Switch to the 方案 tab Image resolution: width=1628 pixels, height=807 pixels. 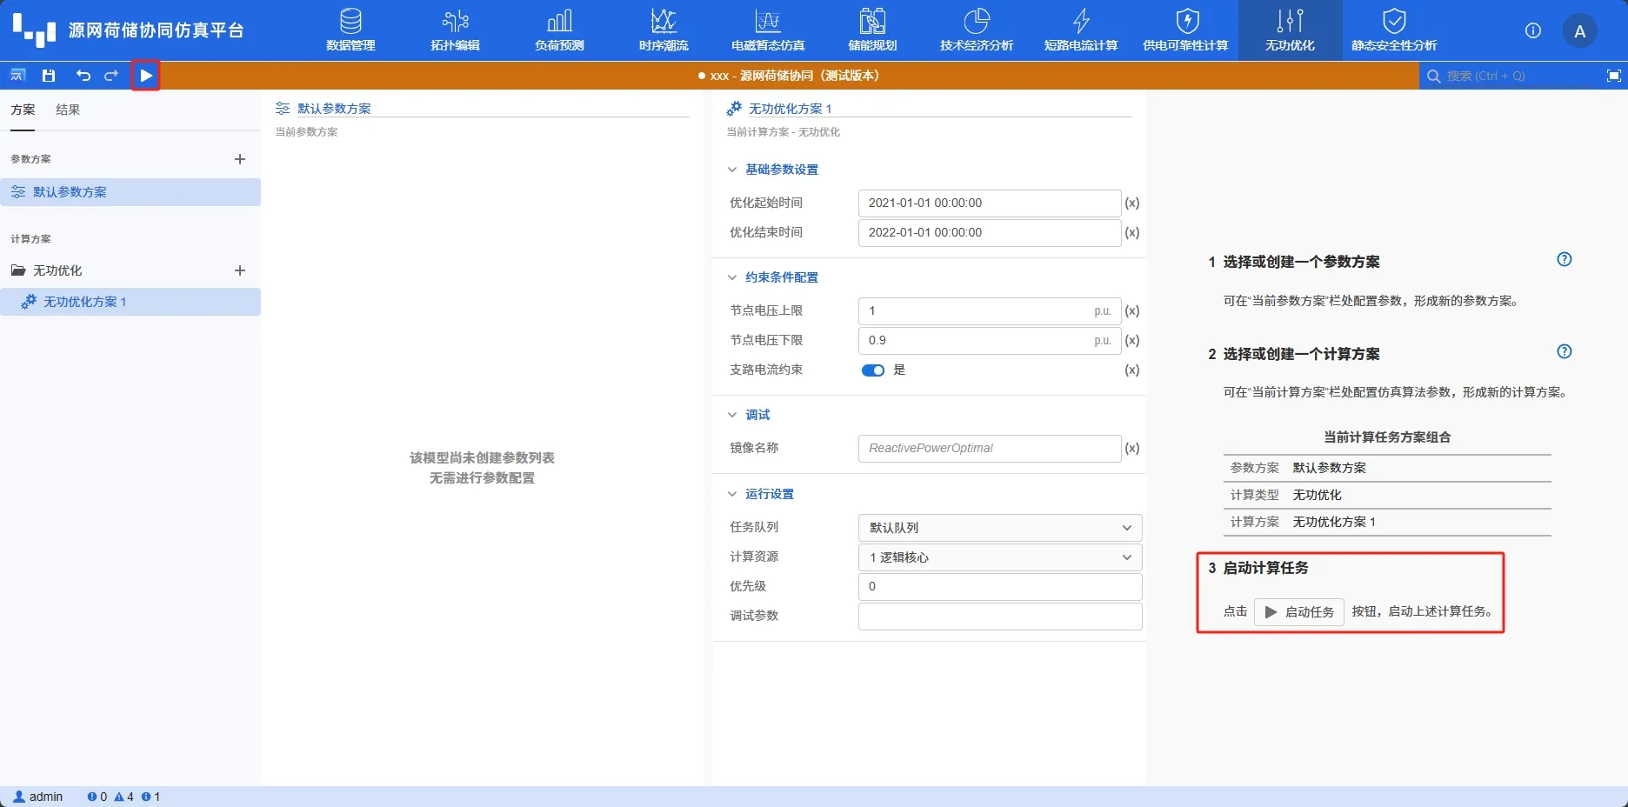23,110
